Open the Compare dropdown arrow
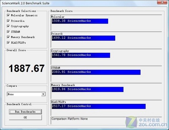 pos(43,94)
